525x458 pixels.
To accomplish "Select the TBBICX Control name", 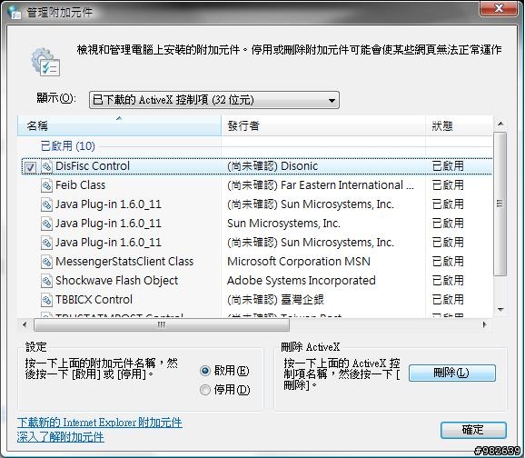I will tap(94, 300).
